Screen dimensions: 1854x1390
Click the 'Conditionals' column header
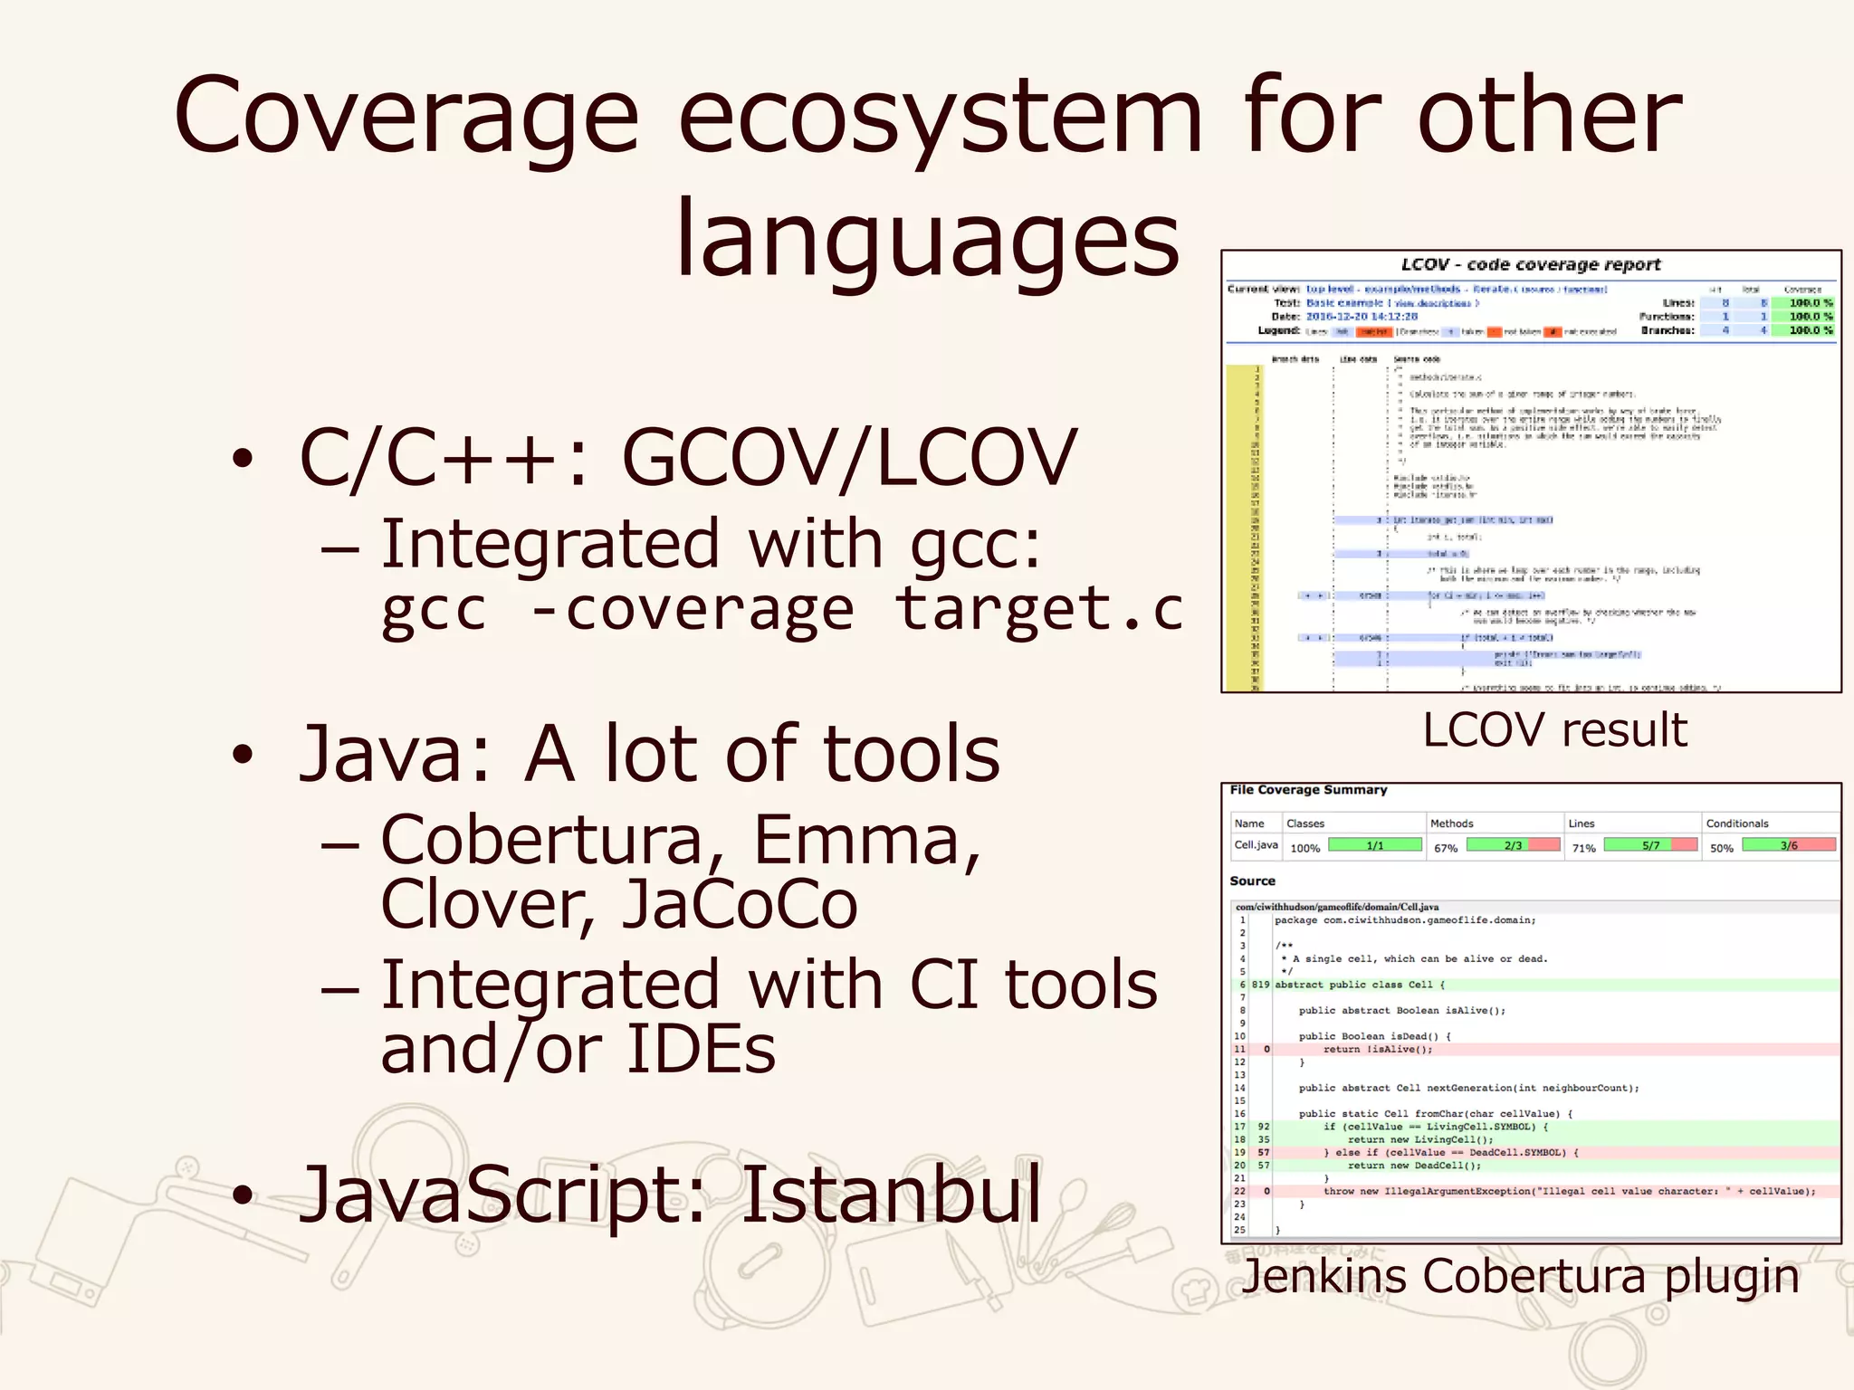tap(1736, 824)
